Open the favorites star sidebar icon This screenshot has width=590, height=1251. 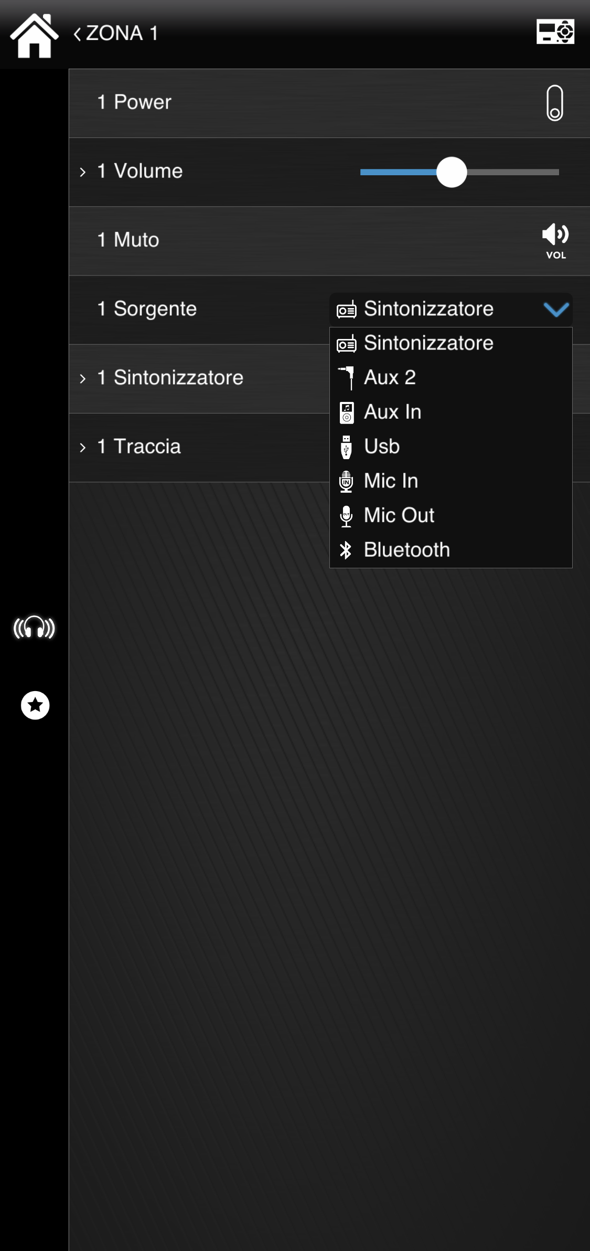click(35, 705)
